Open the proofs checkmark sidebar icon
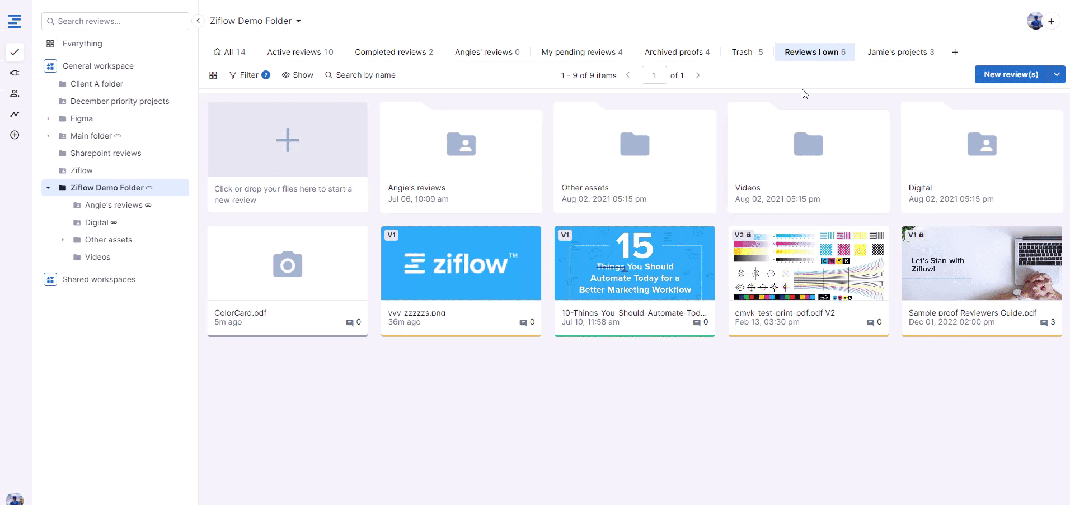Viewport: 1070px width, 505px height. click(x=15, y=52)
